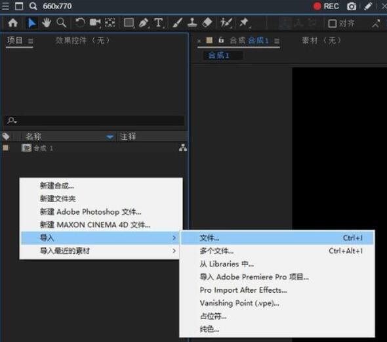Image resolution: width=387 pixels, height=342 pixels.
Task: Click the black composition viewer canvas
Action: [339, 148]
